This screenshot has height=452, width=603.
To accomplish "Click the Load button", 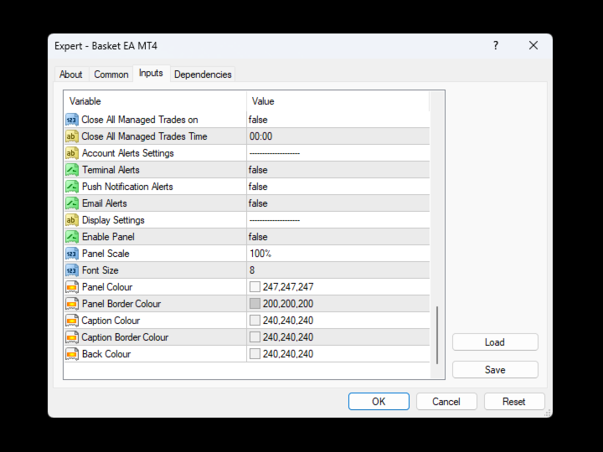I will [495, 342].
